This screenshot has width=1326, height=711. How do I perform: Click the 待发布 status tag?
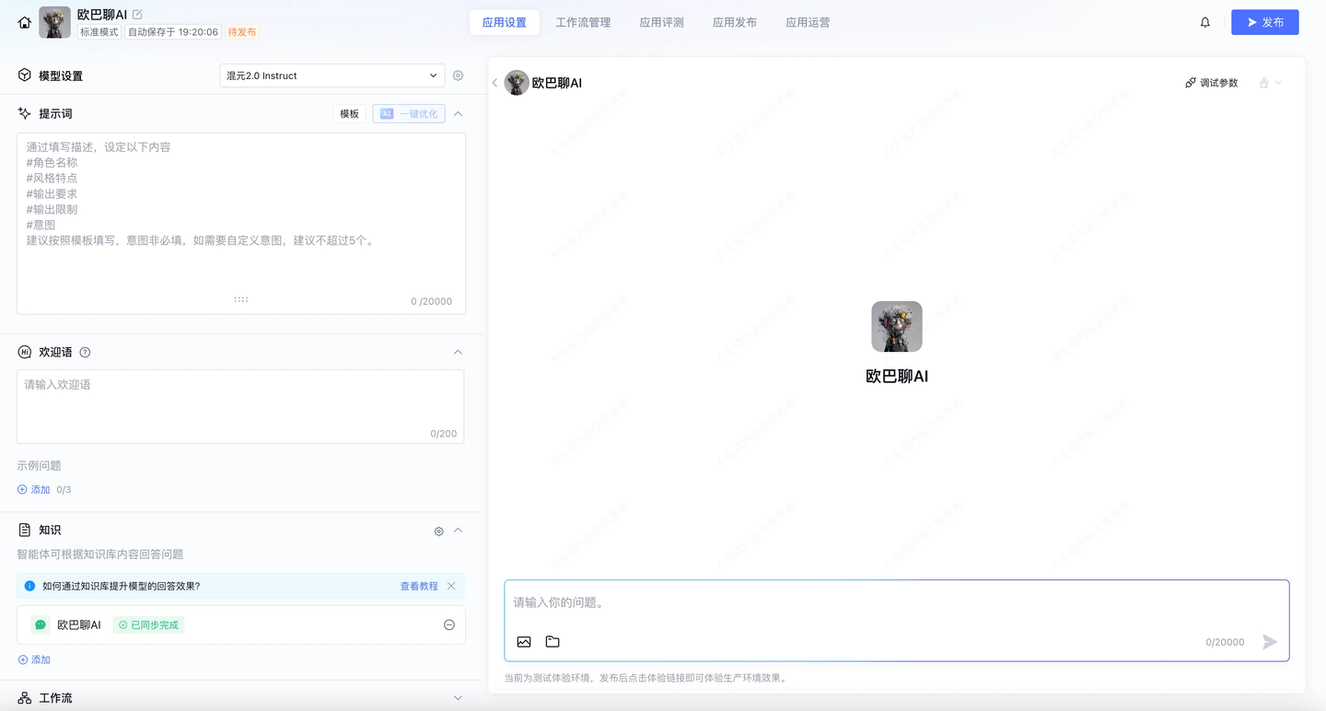242,32
